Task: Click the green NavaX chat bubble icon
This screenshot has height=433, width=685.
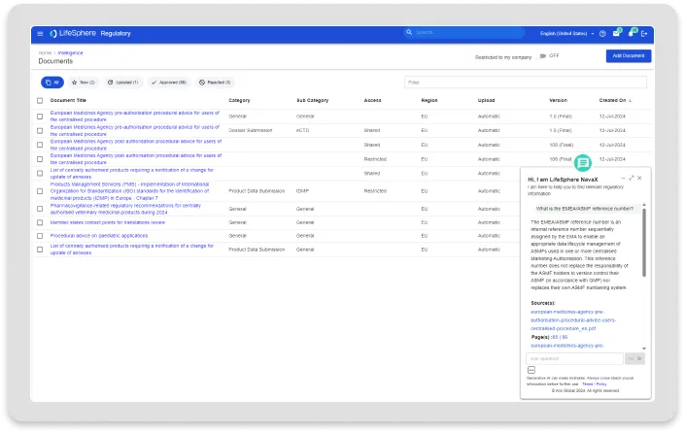Action: pyautogui.click(x=583, y=163)
